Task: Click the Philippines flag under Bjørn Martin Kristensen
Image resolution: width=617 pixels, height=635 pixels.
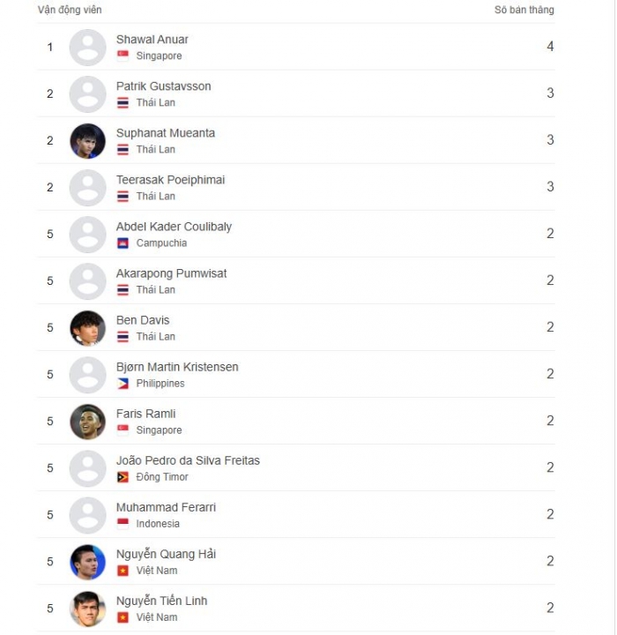Action: 123,383
